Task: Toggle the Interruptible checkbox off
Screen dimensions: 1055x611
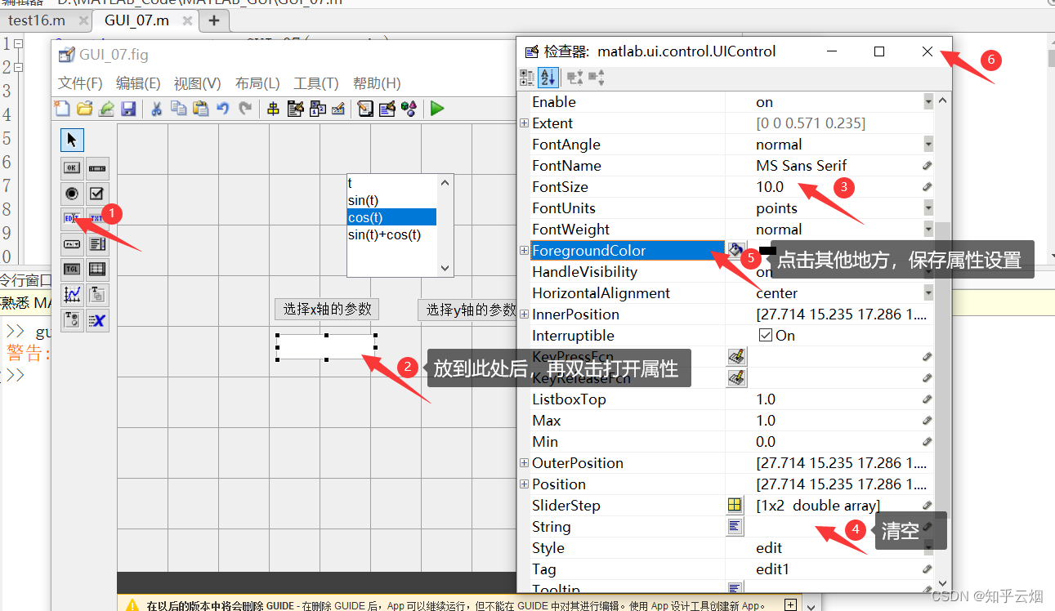Action: 766,335
